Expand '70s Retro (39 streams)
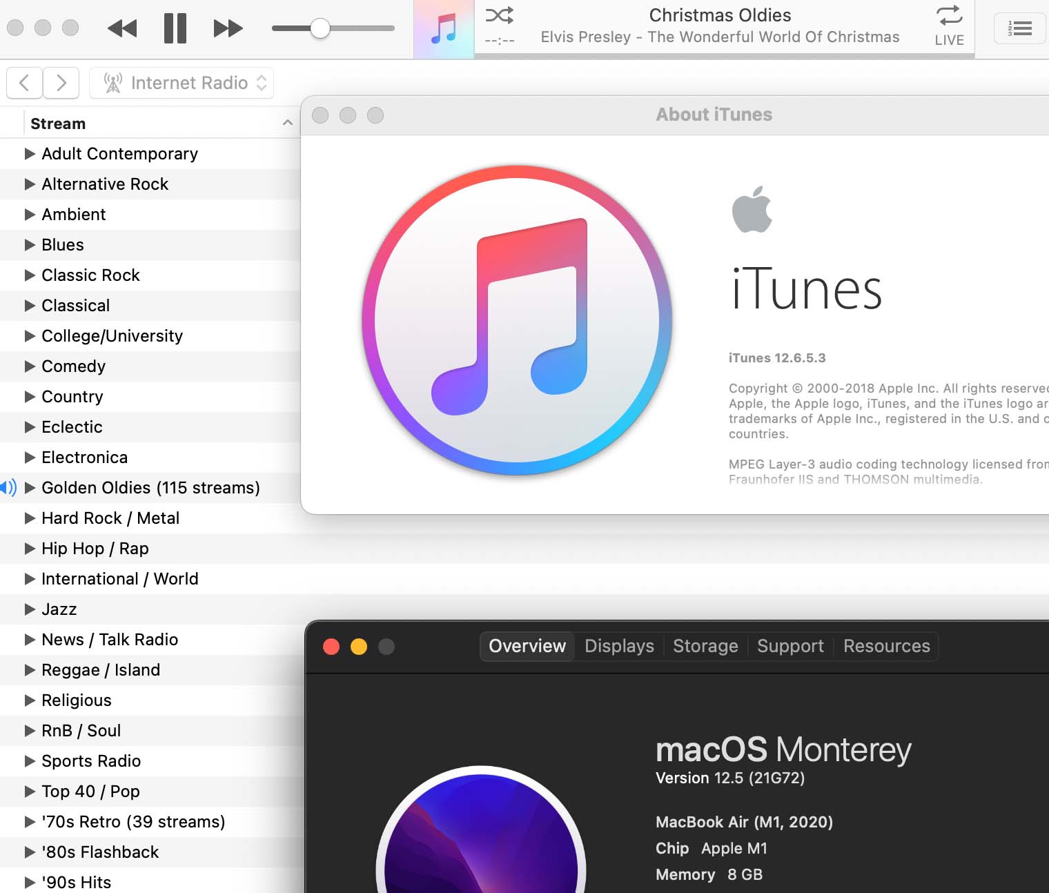Image resolution: width=1049 pixels, height=893 pixels. pos(30,822)
